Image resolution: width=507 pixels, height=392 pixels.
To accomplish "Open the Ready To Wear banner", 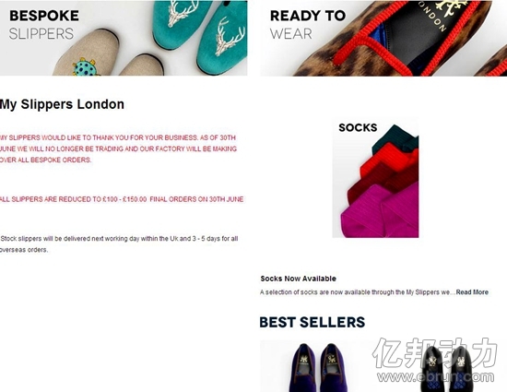I will (x=383, y=38).
